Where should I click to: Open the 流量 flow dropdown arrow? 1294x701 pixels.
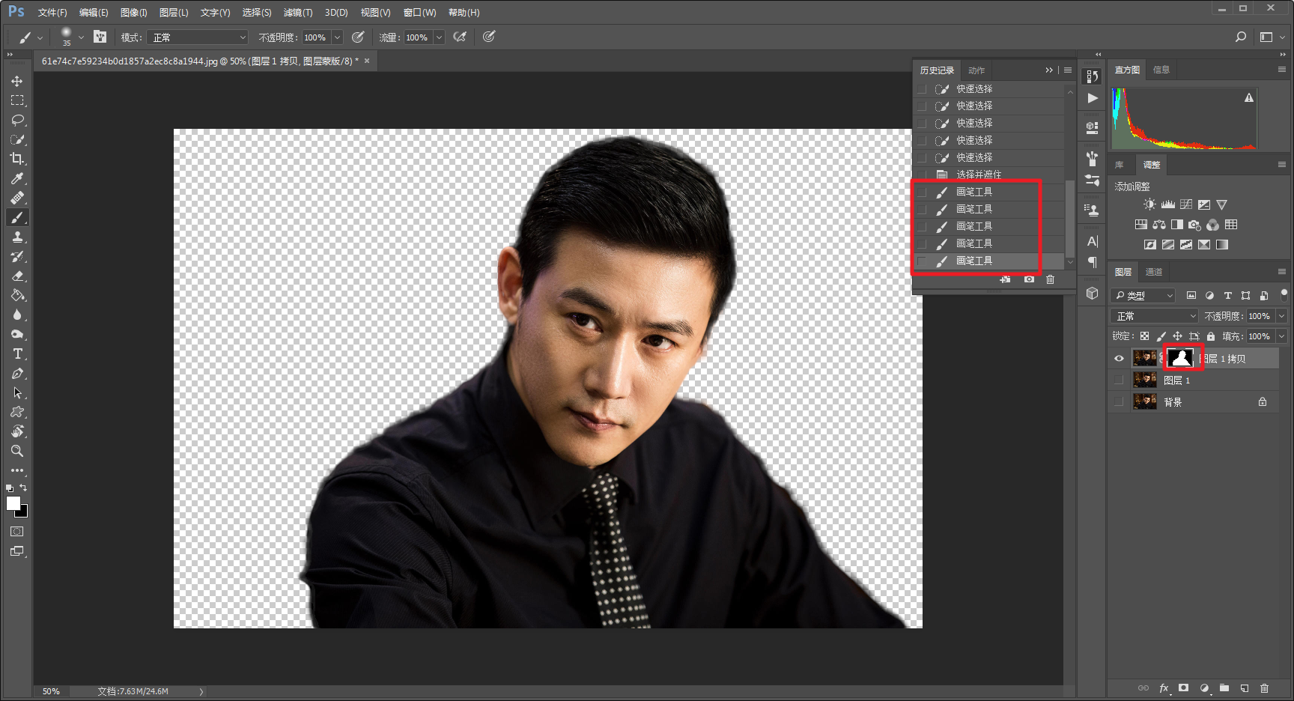[439, 37]
